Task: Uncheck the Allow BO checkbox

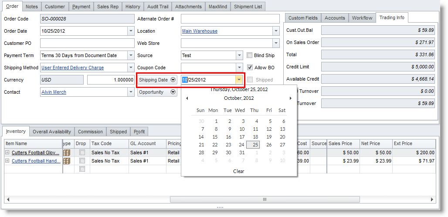Action: (x=250, y=68)
